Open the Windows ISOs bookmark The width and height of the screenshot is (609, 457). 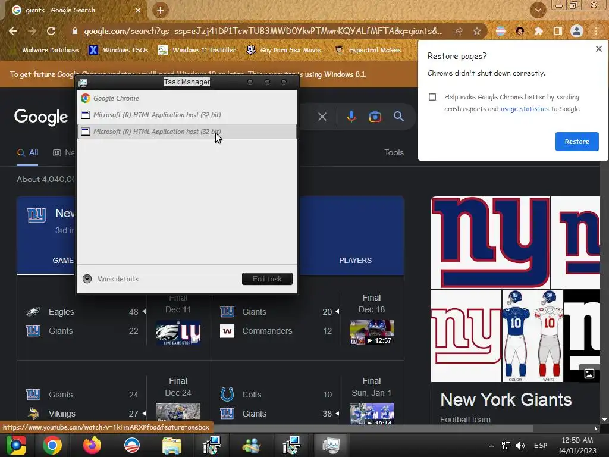119,50
